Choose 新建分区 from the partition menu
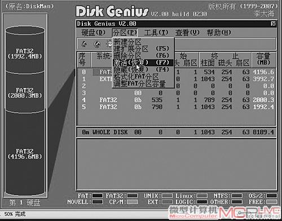The height and width of the screenshot is (221, 282). [143, 42]
